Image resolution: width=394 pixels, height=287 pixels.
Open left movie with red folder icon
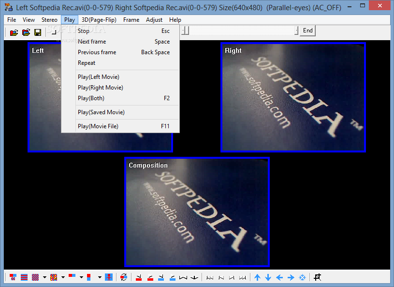point(14,32)
